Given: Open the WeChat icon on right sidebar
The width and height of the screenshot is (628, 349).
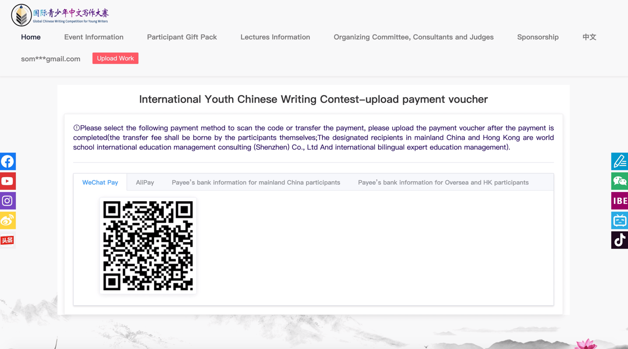Looking at the screenshot, I should pos(620,181).
